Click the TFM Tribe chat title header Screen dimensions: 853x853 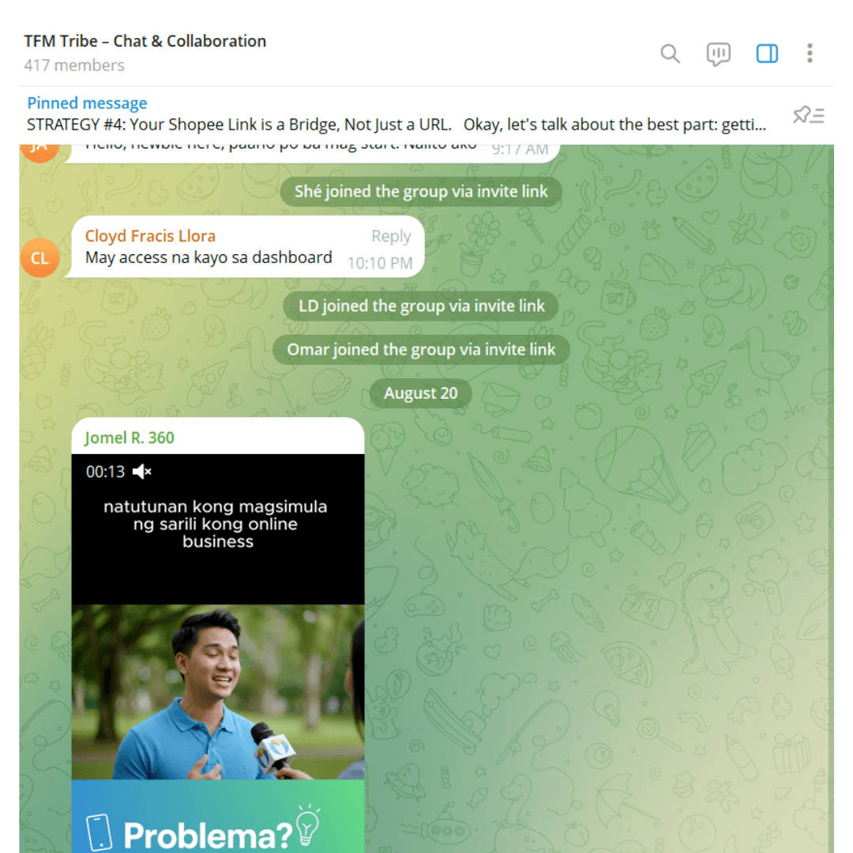pos(145,41)
